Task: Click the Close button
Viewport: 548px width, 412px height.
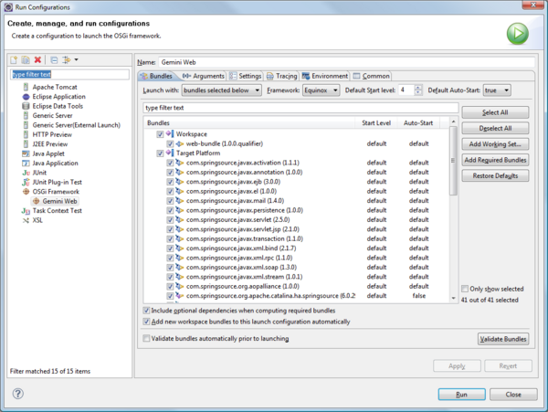Action: pyautogui.click(x=513, y=394)
